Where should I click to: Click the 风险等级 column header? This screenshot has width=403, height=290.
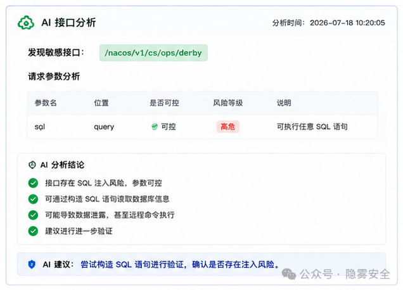[227, 103]
